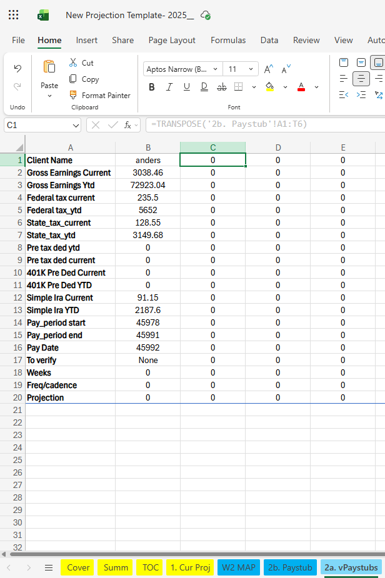Open the Data tab
This screenshot has height=578, width=385.
[x=269, y=40]
